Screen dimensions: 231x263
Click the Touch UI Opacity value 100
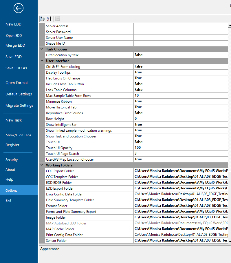tap(181, 148)
